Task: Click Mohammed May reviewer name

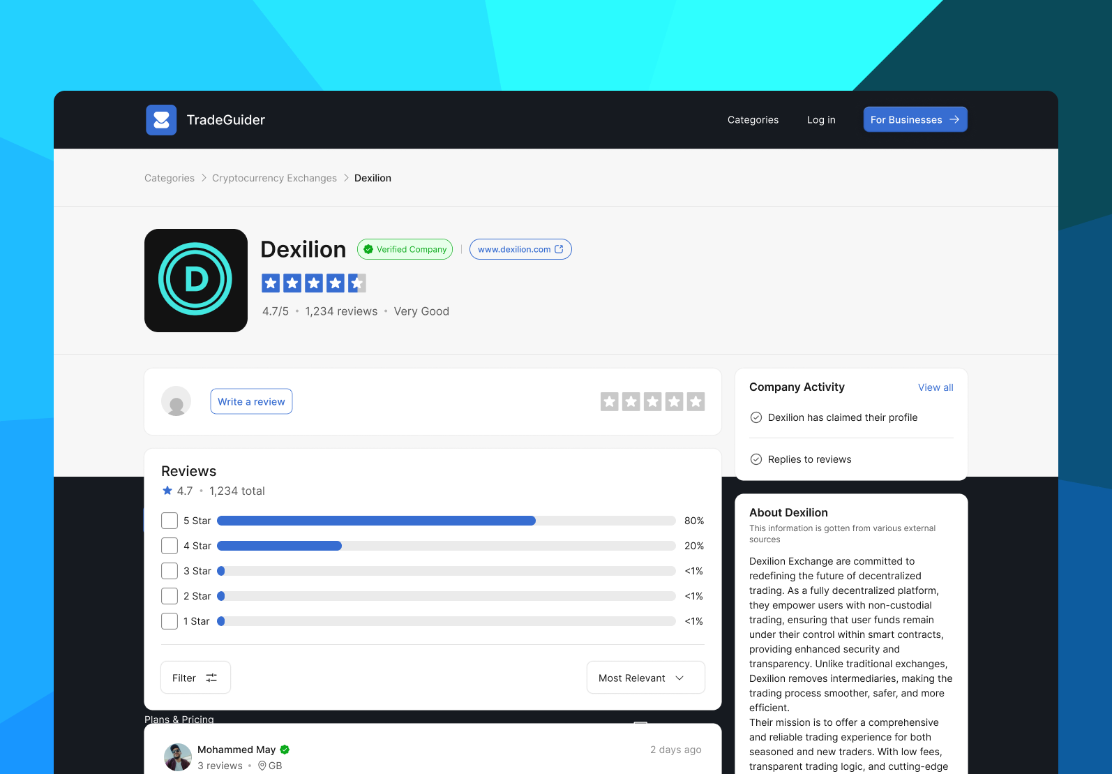Action: (x=236, y=750)
